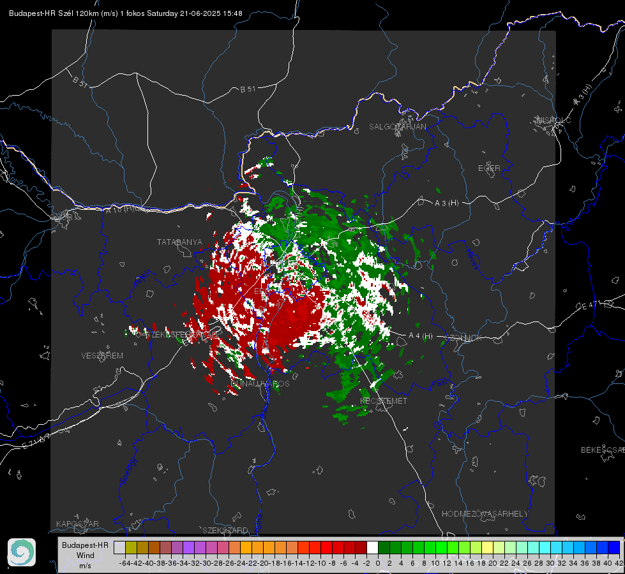
Task: Click the SZÉKESFEHÉRVÁR city label
Action: point(181,335)
